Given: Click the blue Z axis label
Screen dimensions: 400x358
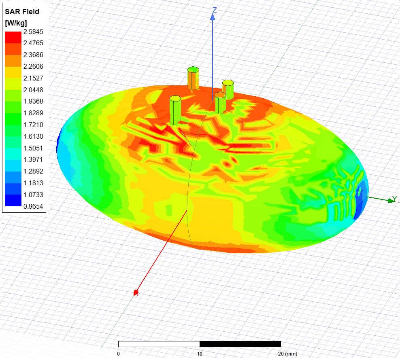Looking at the screenshot, I should [x=215, y=10].
